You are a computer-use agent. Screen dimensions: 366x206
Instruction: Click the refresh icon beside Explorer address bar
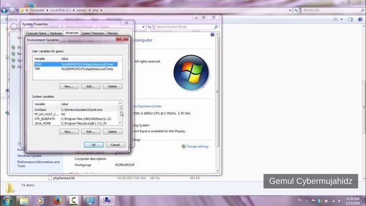point(296,10)
